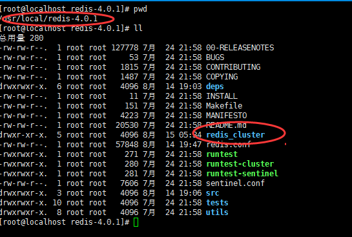Select the 19:47 timestamp of redis.conf

(191, 144)
